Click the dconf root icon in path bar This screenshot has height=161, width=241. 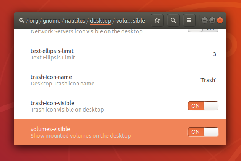21,20
